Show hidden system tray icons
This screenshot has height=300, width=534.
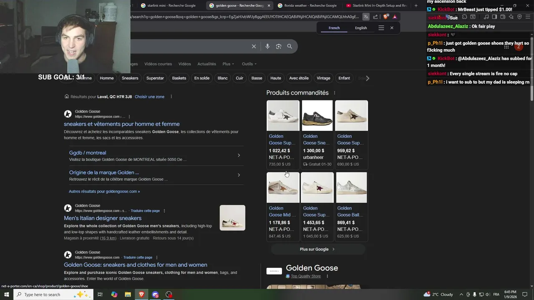(461, 295)
